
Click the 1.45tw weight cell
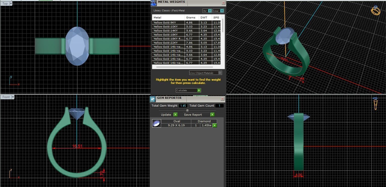206,125
